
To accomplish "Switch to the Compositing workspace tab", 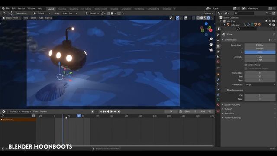I will (153, 9).
